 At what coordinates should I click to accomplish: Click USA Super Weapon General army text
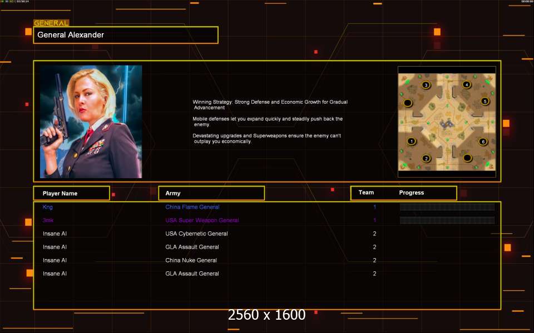pyautogui.click(x=202, y=220)
